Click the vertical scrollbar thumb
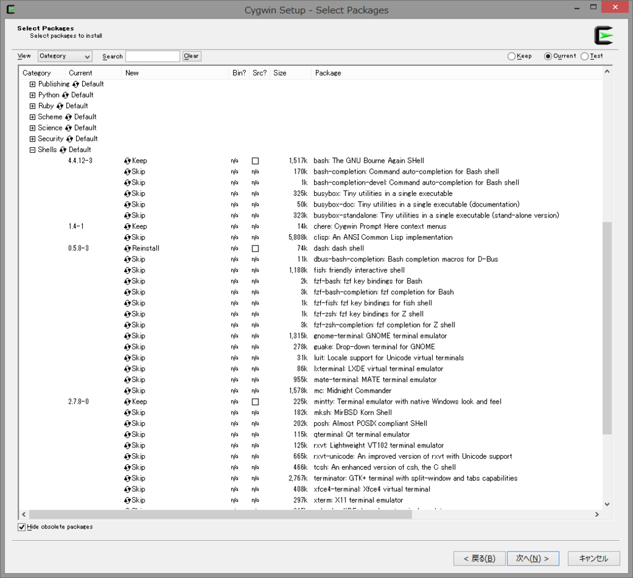 click(607, 328)
